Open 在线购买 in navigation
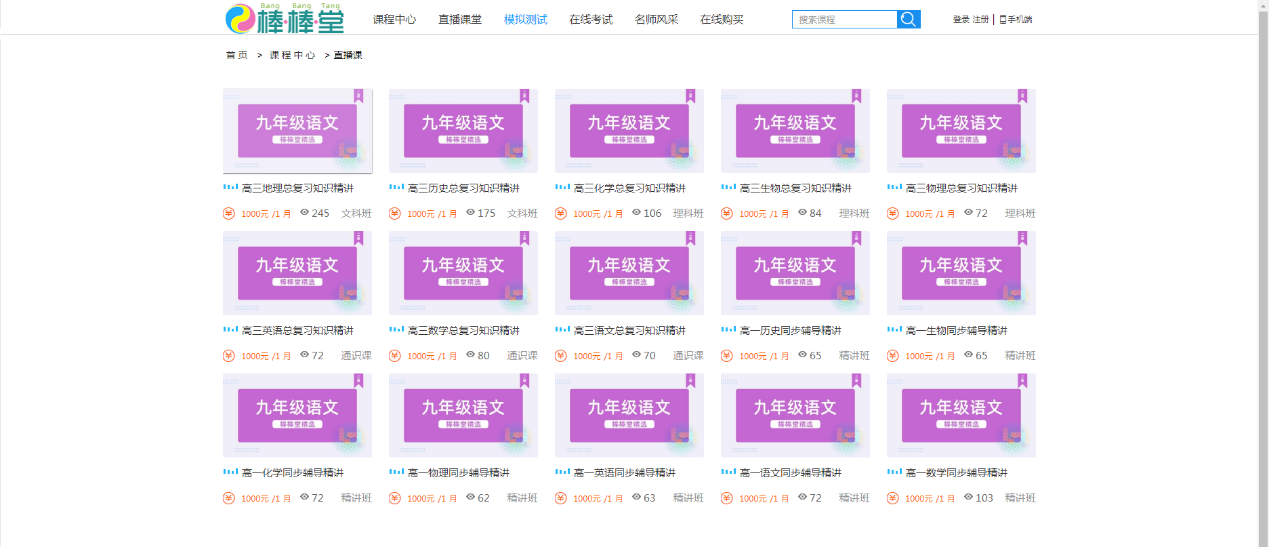Viewport: 1269px width, 547px height. pos(722,20)
